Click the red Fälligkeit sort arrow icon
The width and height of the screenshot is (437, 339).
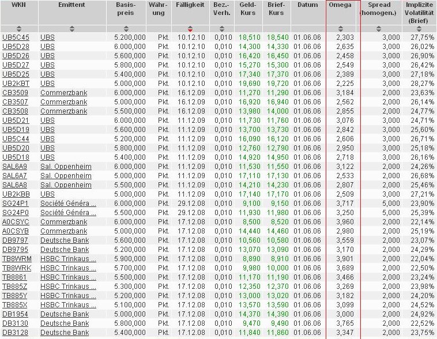(190, 29)
